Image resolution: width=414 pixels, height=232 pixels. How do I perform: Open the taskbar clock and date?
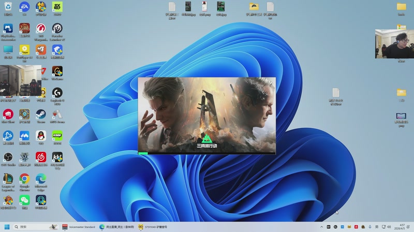pos(400,227)
